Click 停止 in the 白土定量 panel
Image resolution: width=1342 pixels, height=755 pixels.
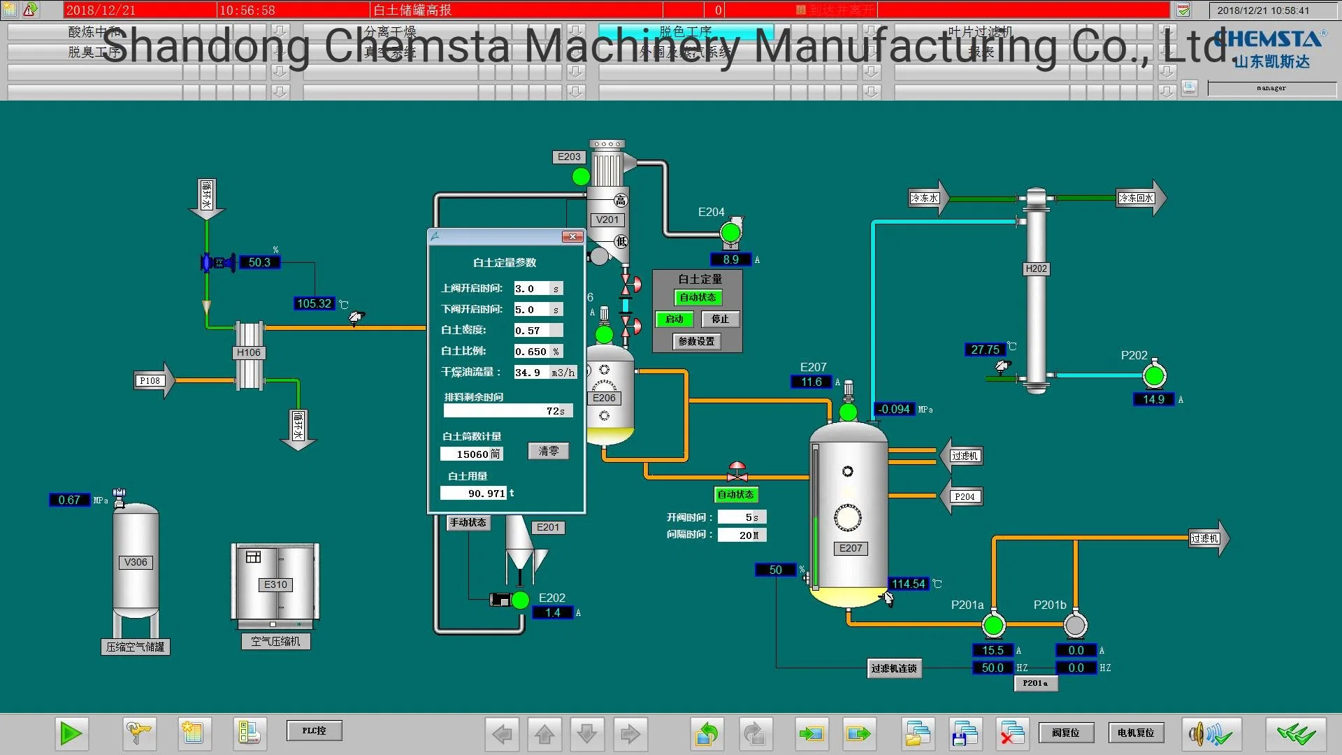pyautogui.click(x=720, y=319)
